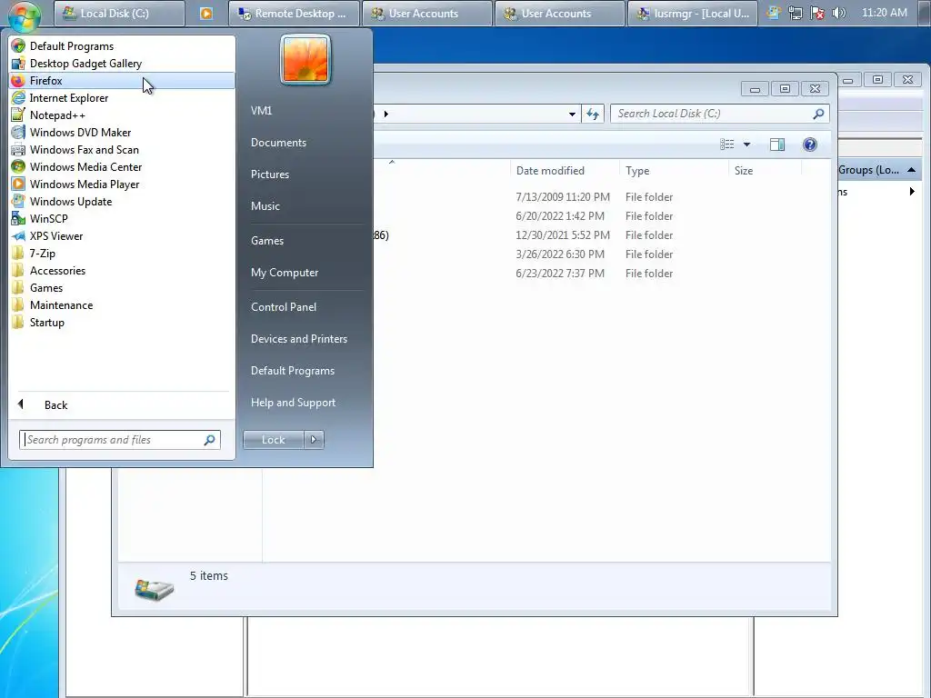Change the view using the view icon
931x698 pixels.
726,145
